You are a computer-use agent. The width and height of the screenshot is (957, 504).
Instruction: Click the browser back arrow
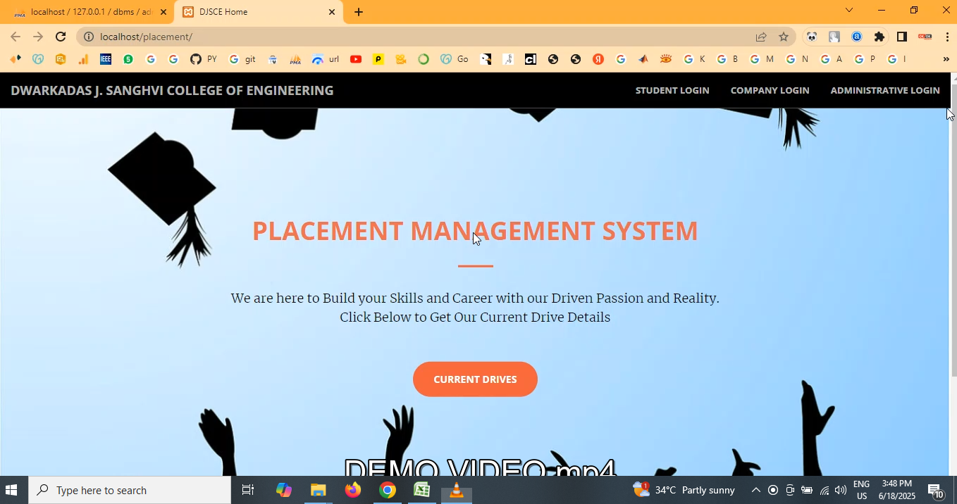coord(16,37)
